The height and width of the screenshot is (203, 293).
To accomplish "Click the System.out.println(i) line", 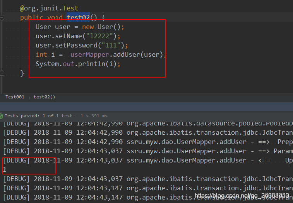I will 78,64.
